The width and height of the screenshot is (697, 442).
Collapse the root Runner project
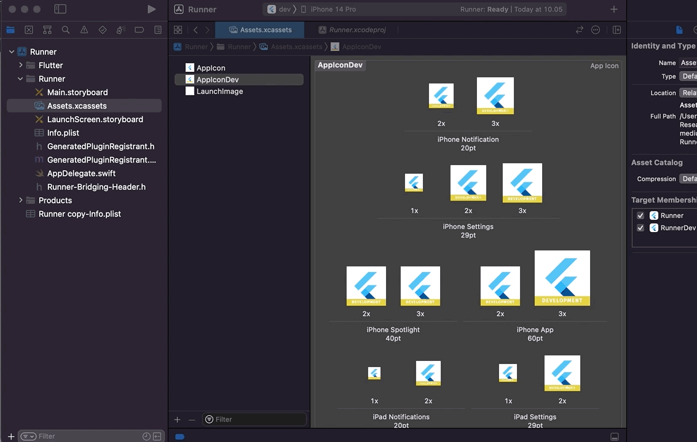point(12,52)
